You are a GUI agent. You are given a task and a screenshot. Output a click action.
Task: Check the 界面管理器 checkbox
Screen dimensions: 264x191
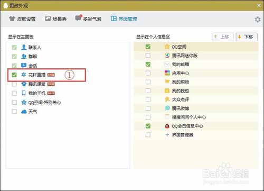click(x=148, y=135)
